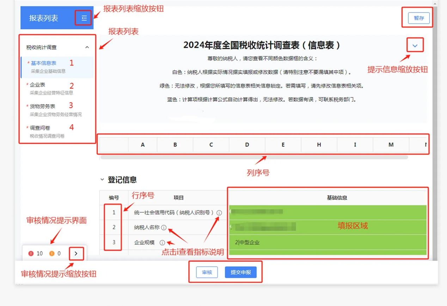Viewport: 447px width, 306px height.
Task: Click the 暂存 button
Action: 419,18
